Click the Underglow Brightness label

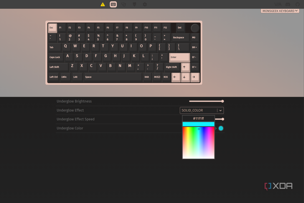[74, 101]
